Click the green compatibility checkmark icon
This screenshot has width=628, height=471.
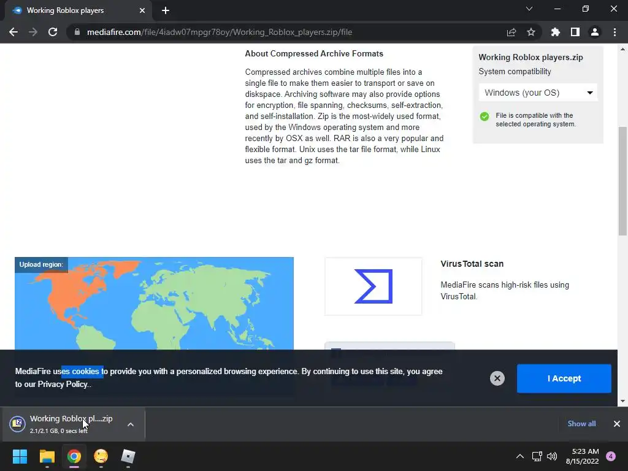484,116
